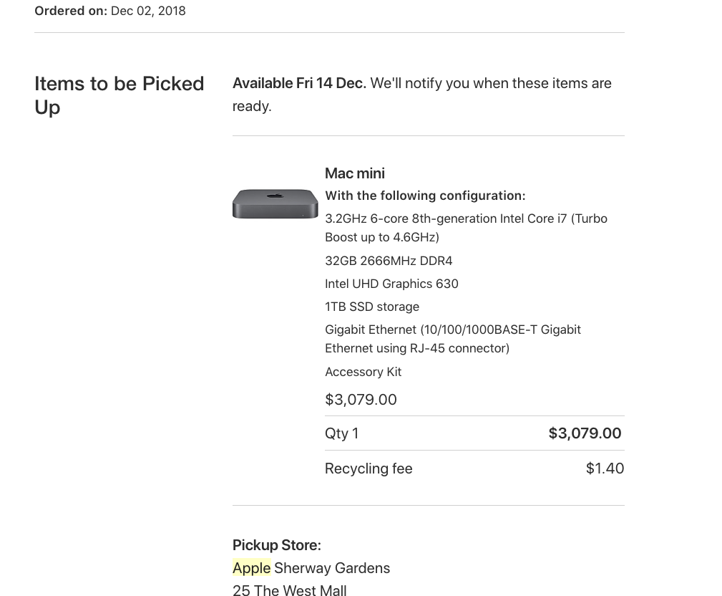Click the highlighted Apple word

pyautogui.click(x=251, y=568)
